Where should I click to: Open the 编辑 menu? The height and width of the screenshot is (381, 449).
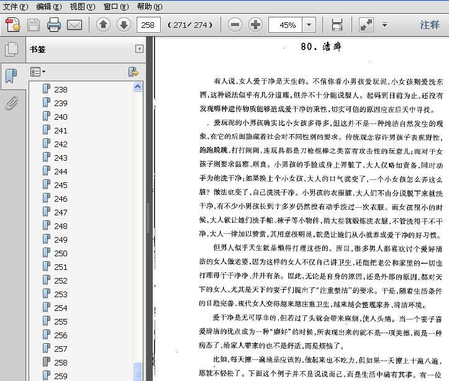click(49, 6)
